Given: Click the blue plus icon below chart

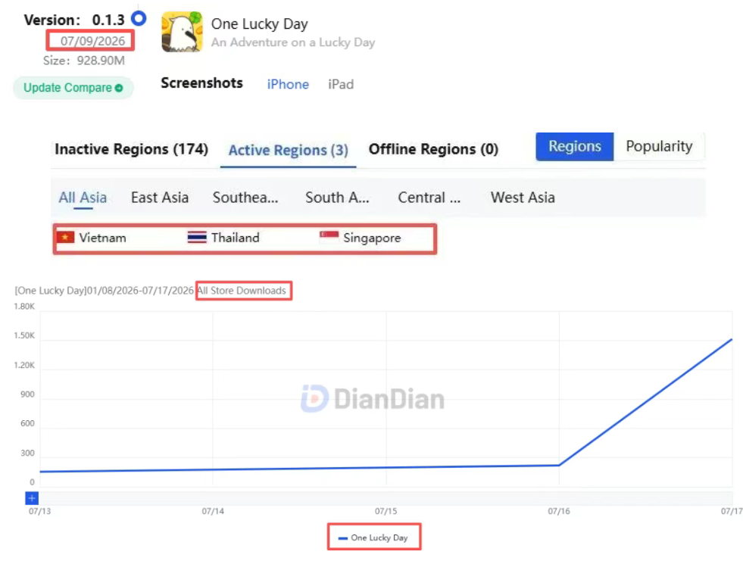Looking at the screenshot, I should click(x=32, y=498).
